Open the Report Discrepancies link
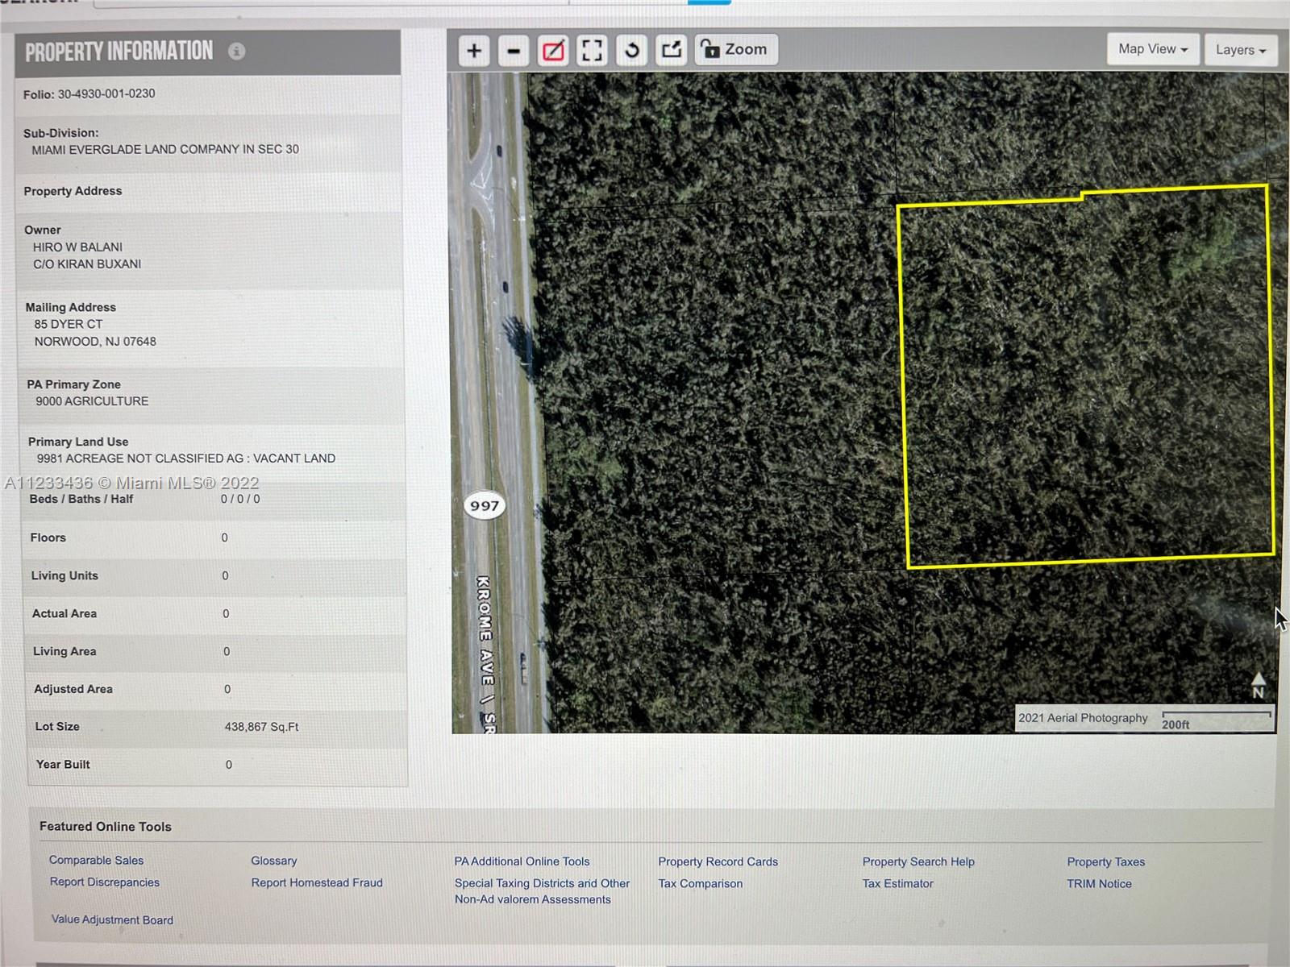1290x967 pixels. (105, 882)
